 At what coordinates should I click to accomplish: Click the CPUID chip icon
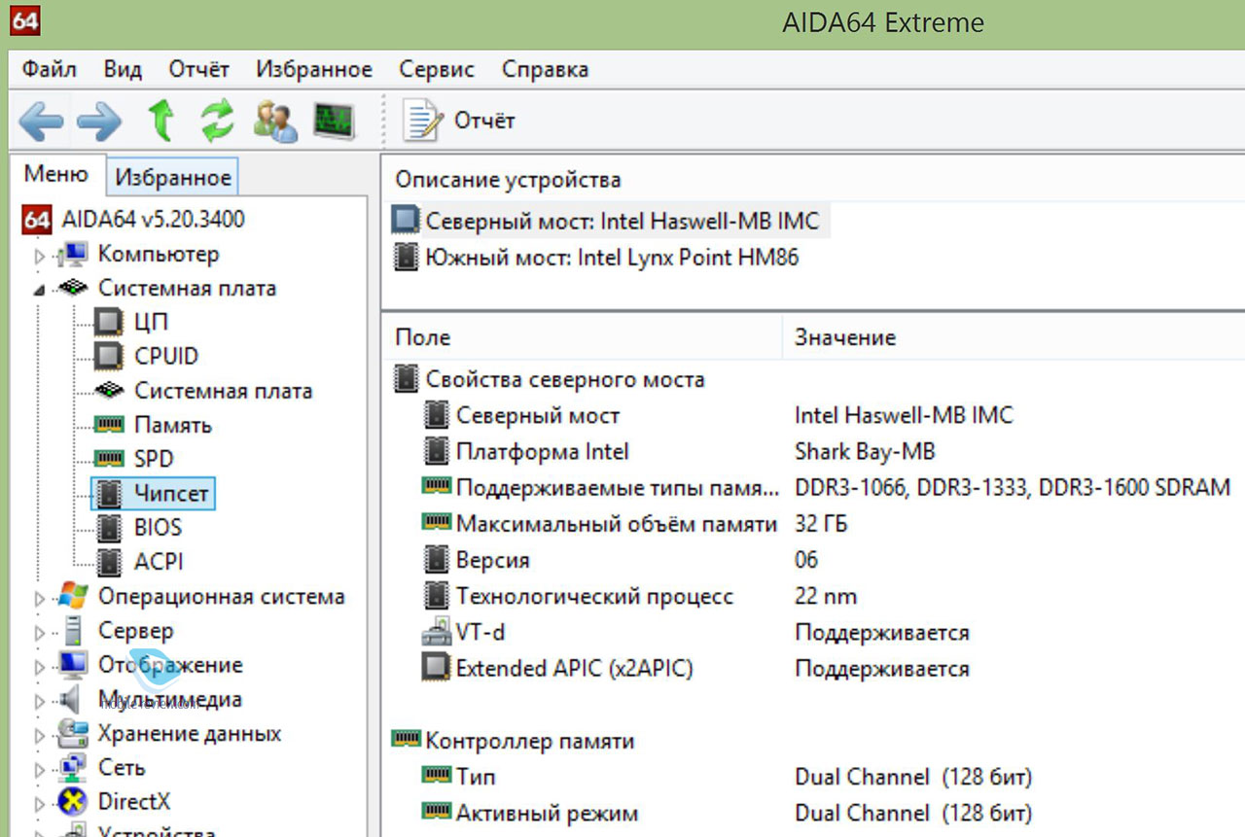pyautogui.click(x=110, y=356)
